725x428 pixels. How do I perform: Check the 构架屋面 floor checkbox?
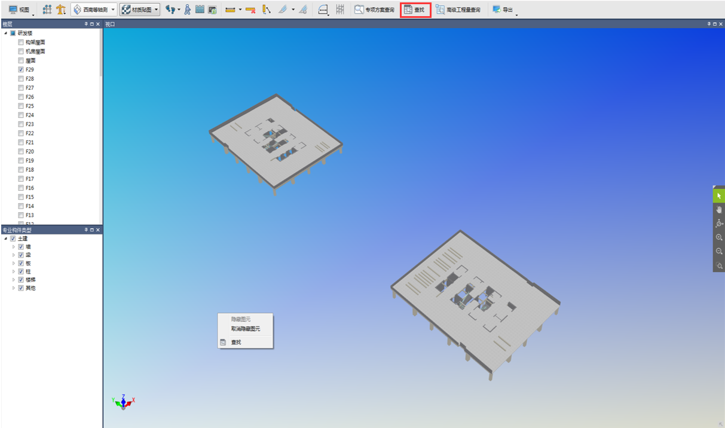pos(22,42)
